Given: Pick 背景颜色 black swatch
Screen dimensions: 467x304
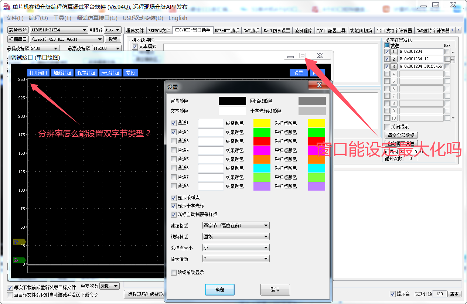Looking at the screenshot, I should tap(232, 101).
